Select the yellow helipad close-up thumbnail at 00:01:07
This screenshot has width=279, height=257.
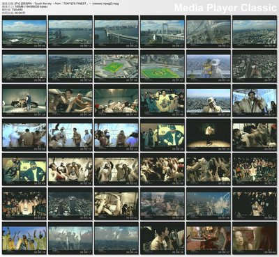163,66
